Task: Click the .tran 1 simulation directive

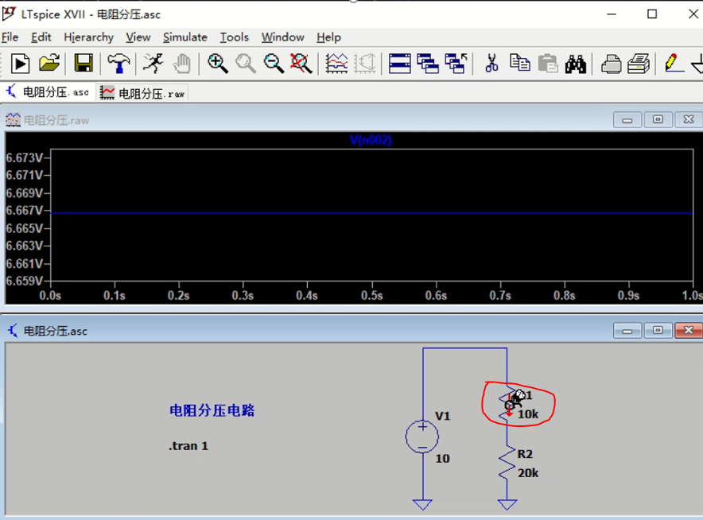Action: (188, 446)
